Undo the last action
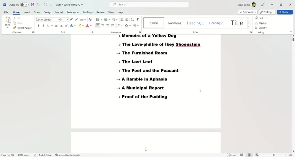 coord(38,4)
